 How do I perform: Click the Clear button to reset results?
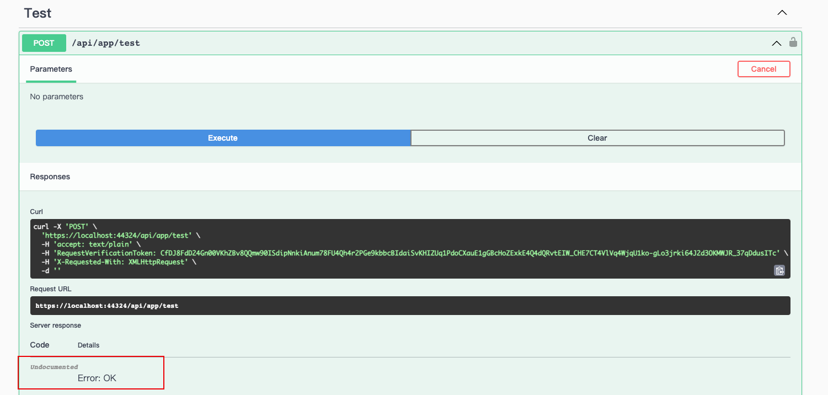click(x=596, y=138)
